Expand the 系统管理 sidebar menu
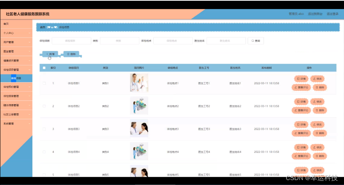This screenshot has width=344, height=185. (16, 124)
